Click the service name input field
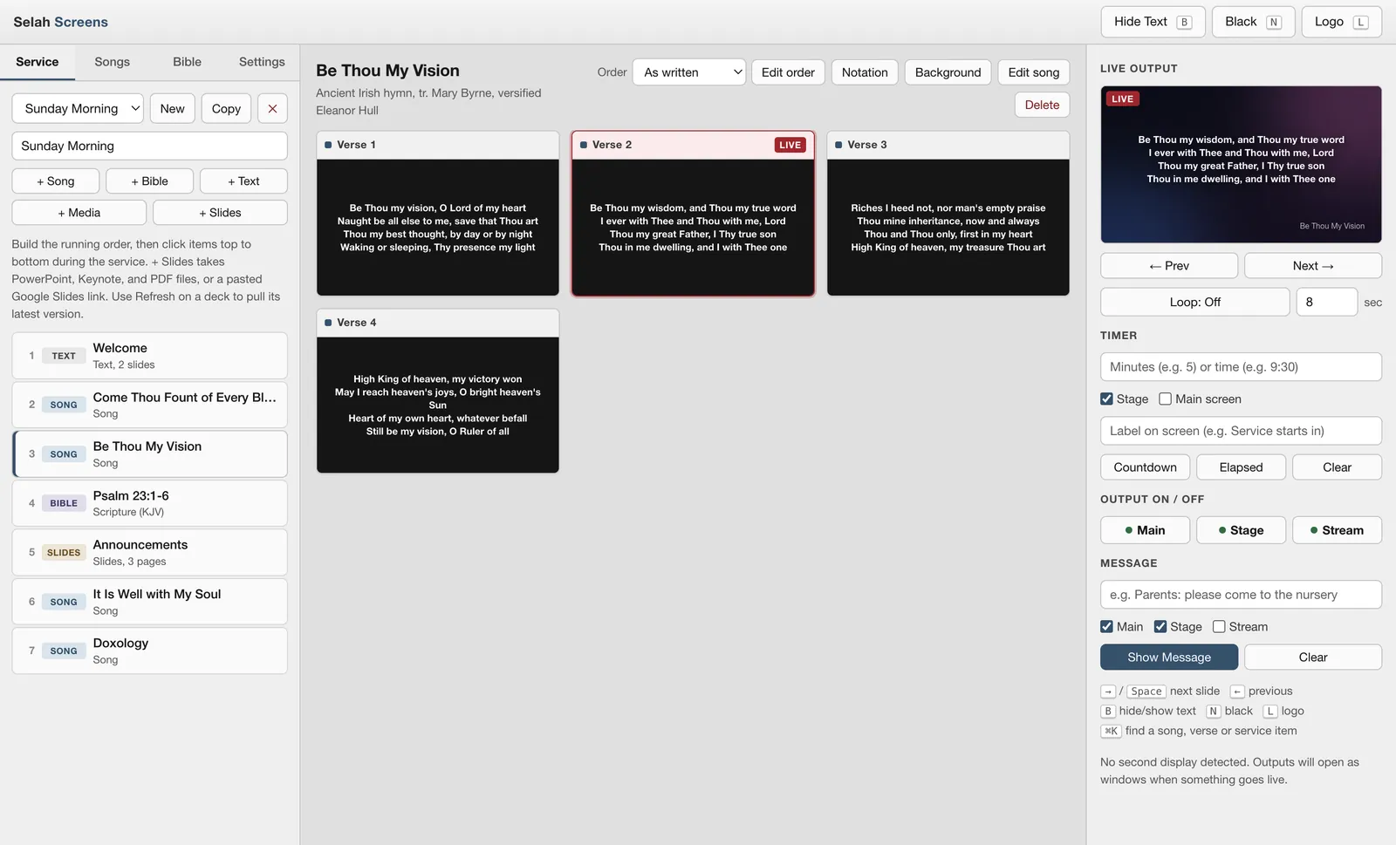This screenshot has width=1396, height=845. (x=150, y=147)
